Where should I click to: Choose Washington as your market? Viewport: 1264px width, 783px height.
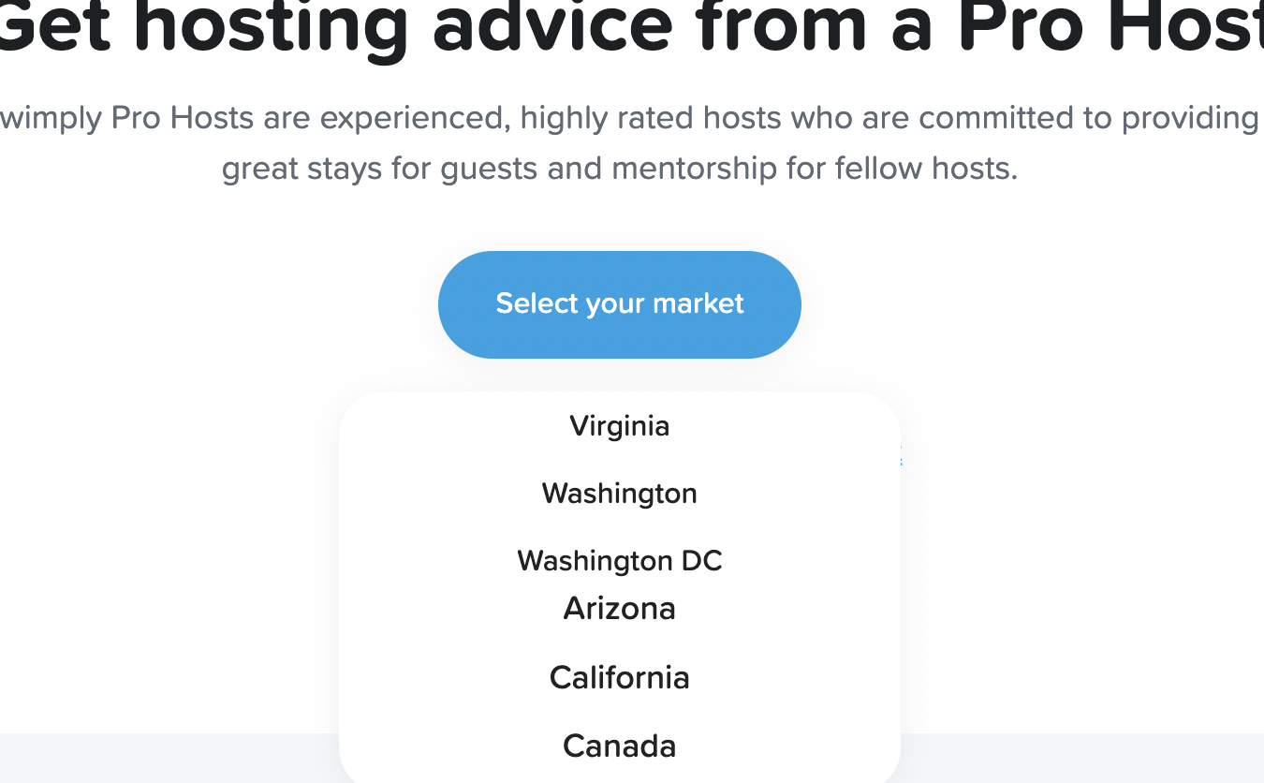(x=619, y=494)
